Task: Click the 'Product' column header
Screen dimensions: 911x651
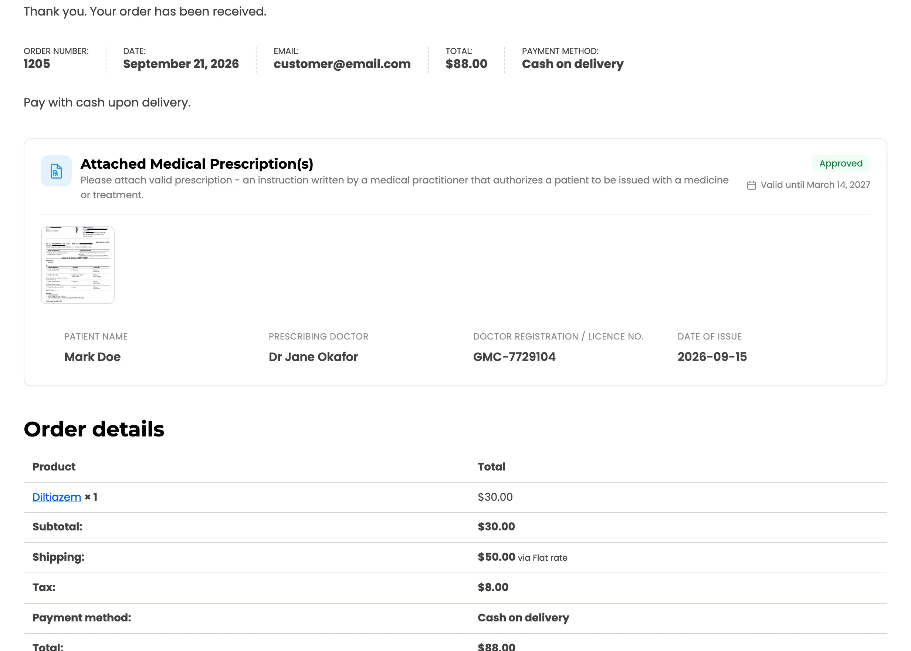Action: pos(54,467)
